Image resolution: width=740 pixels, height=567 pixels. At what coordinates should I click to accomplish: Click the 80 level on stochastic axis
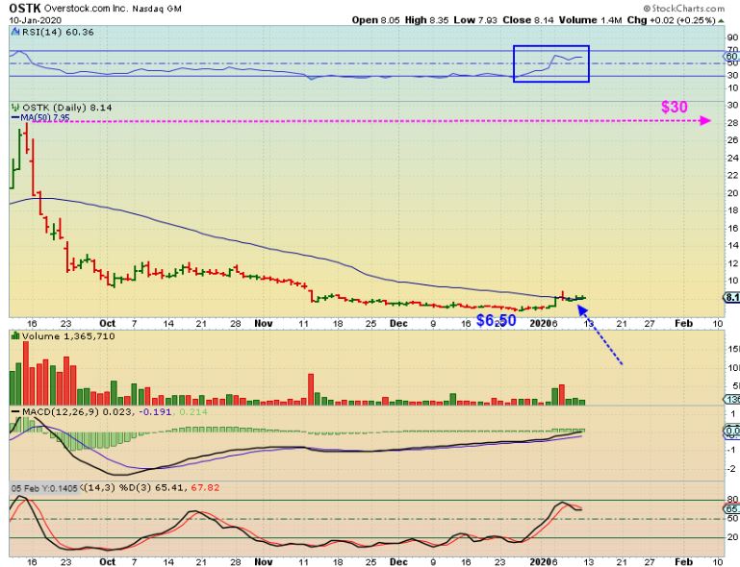(732, 500)
